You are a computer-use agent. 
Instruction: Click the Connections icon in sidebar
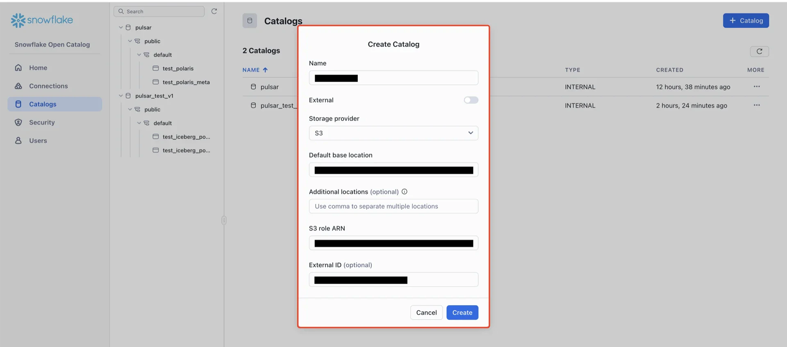(18, 86)
